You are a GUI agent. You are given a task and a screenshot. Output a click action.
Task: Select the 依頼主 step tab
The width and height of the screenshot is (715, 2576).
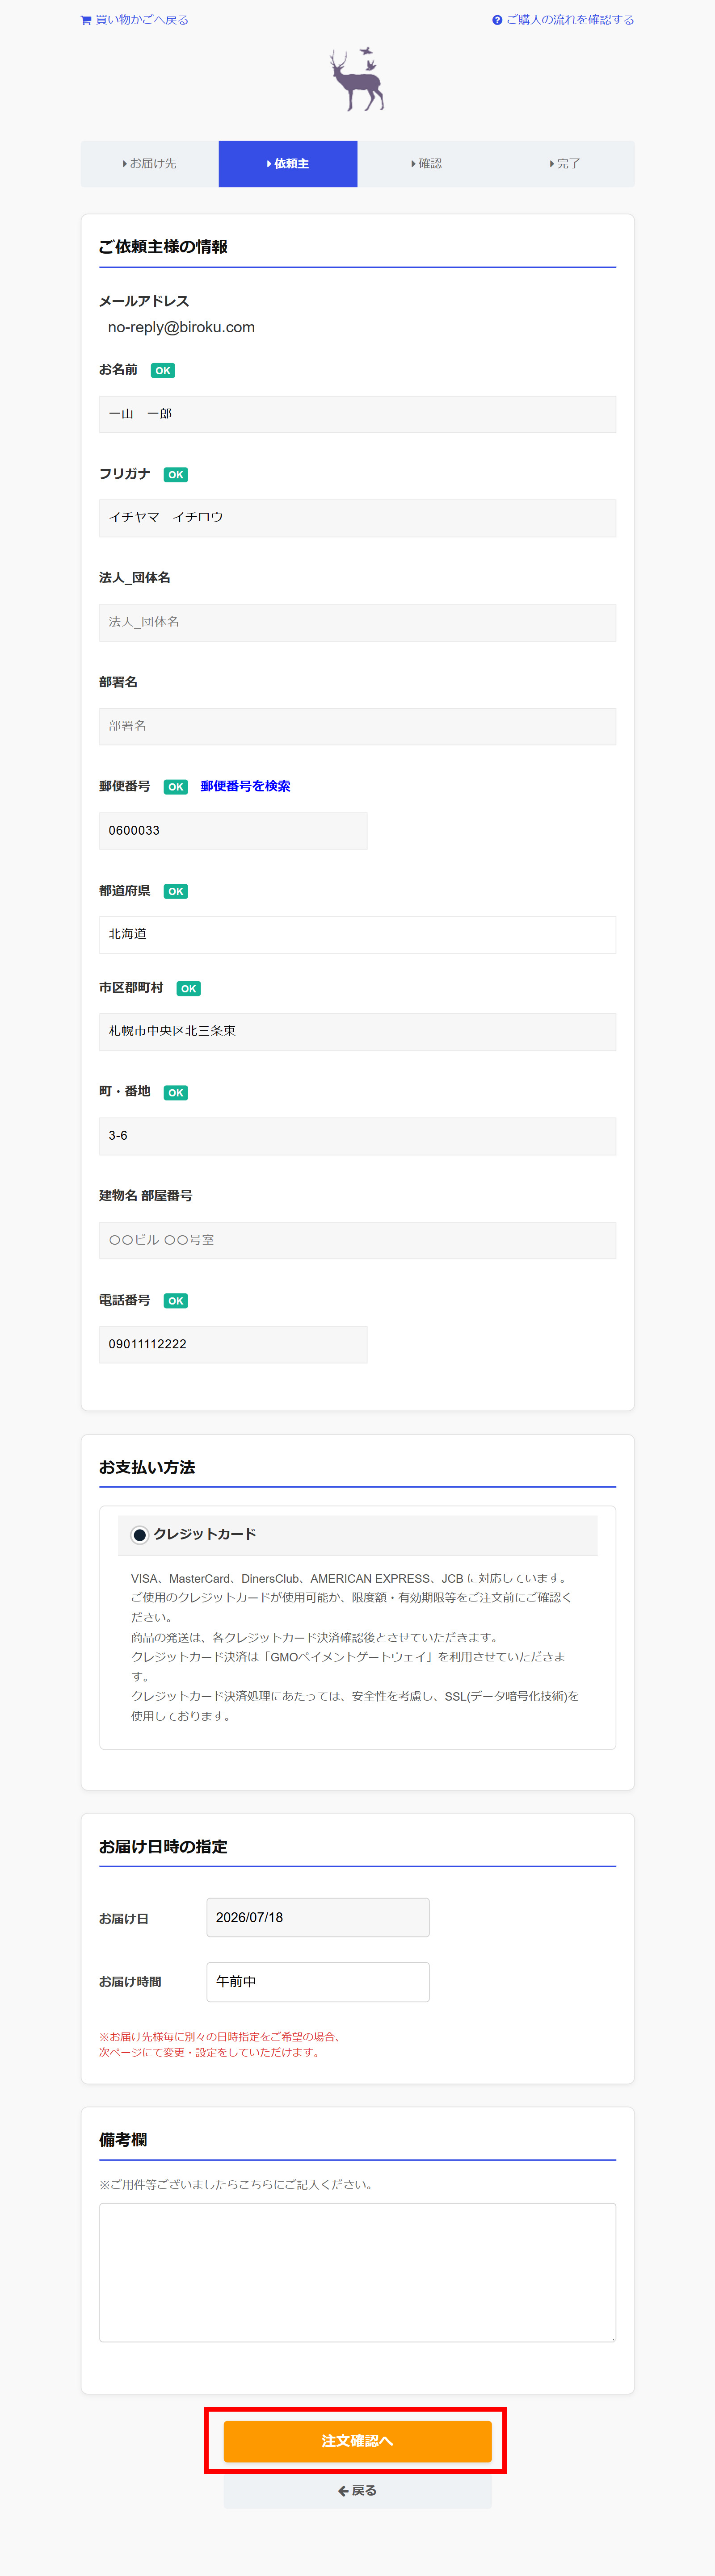click(288, 164)
